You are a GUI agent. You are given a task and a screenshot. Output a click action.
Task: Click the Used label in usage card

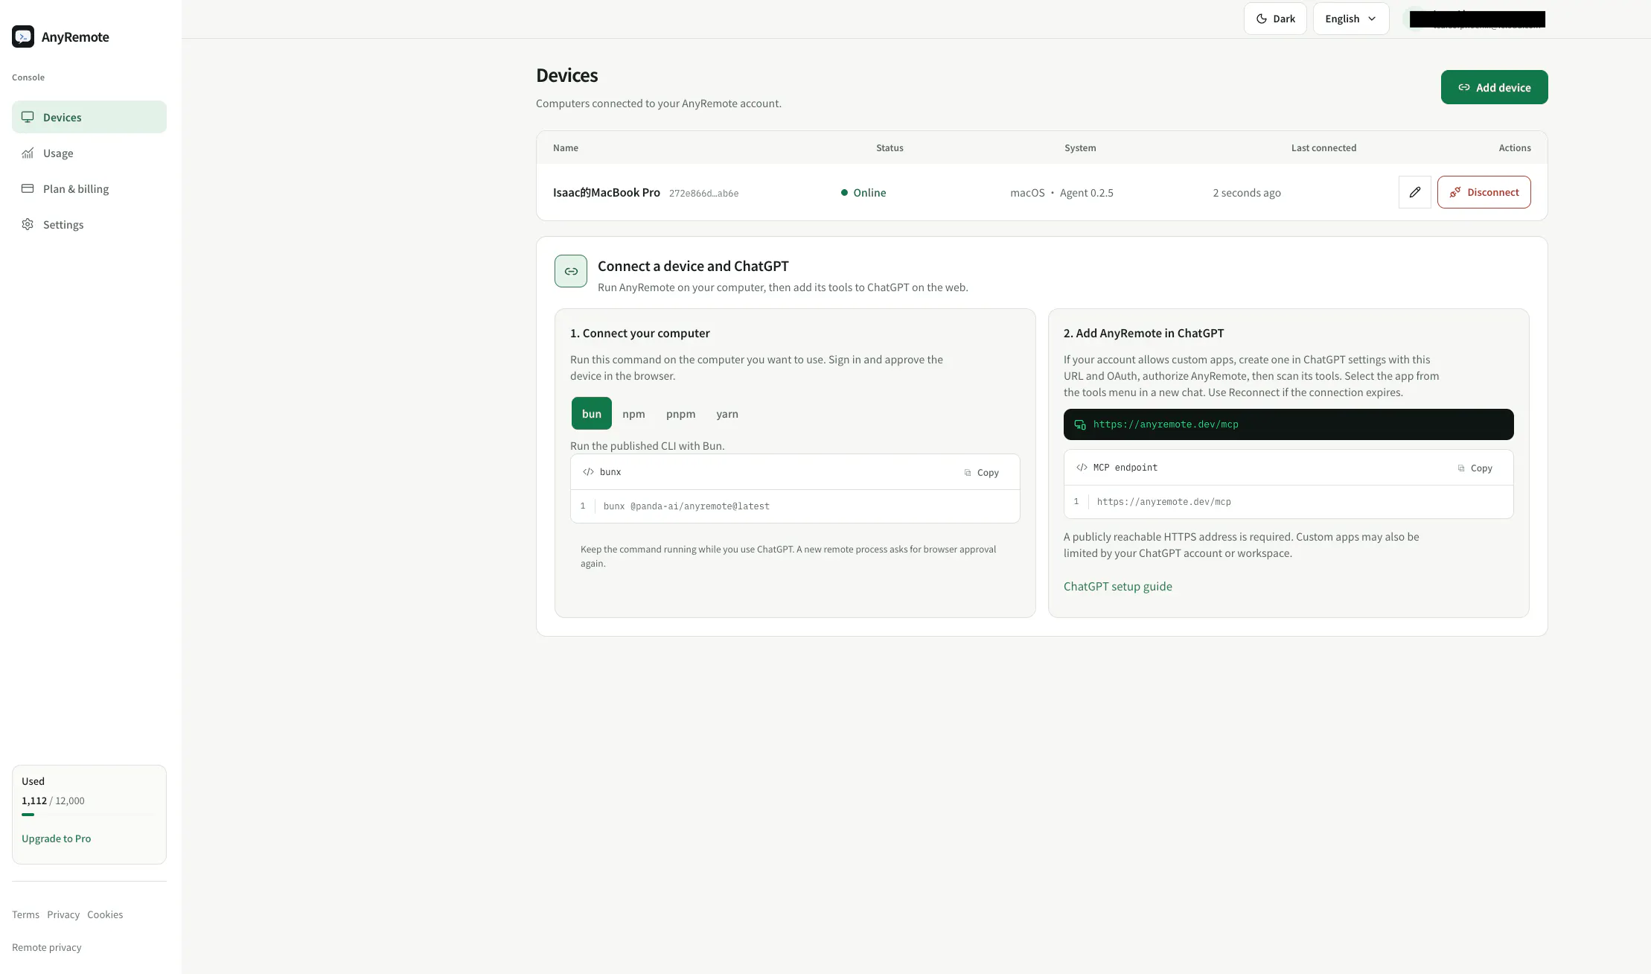(x=33, y=781)
